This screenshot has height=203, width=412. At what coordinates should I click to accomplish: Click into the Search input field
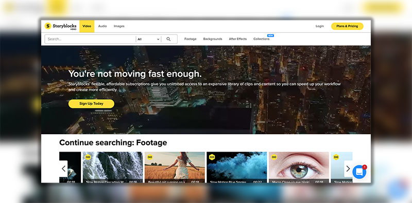[x=90, y=39]
